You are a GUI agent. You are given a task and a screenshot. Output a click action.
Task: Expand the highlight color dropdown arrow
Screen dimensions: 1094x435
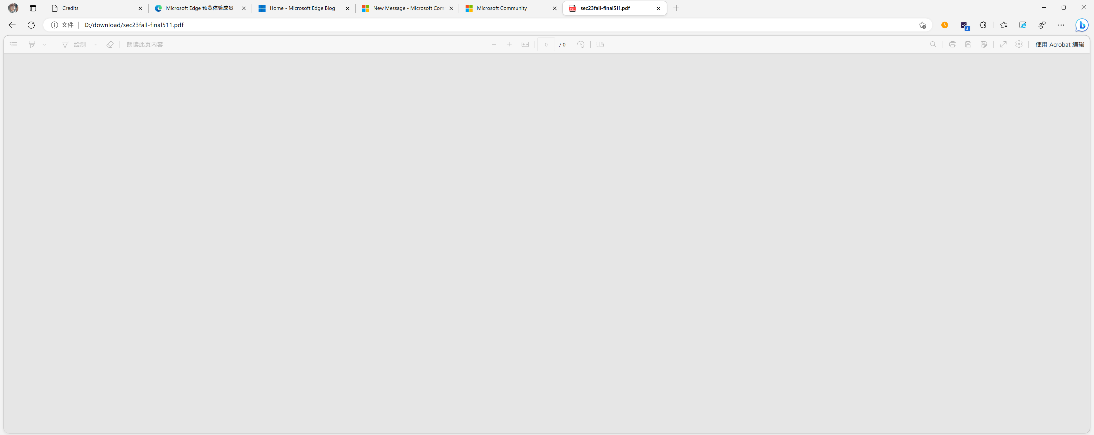coord(44,44)
